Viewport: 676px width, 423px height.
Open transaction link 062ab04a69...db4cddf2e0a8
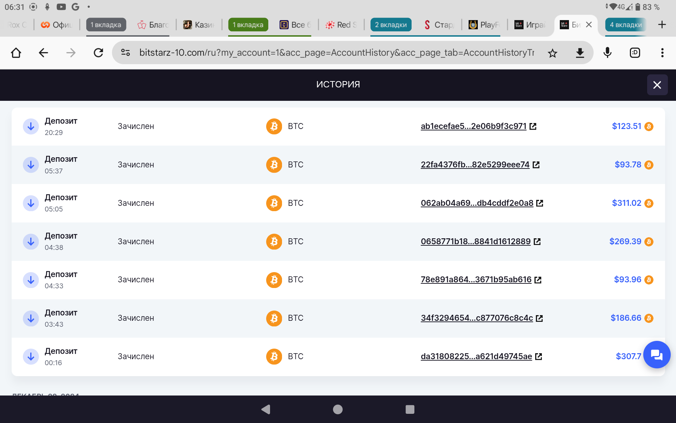click(477, 203)
